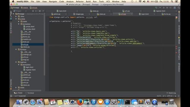The image size is (190, 107).
Task: Open Terminal app icon in the Dock
Action: [127, 102]
